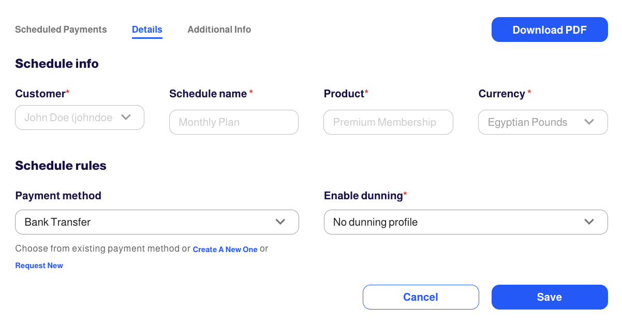
Task: Click the Download PDF button
Action: [550, 30]
